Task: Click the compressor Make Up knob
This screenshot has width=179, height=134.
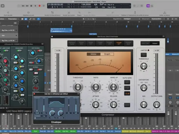Action: 113,87
